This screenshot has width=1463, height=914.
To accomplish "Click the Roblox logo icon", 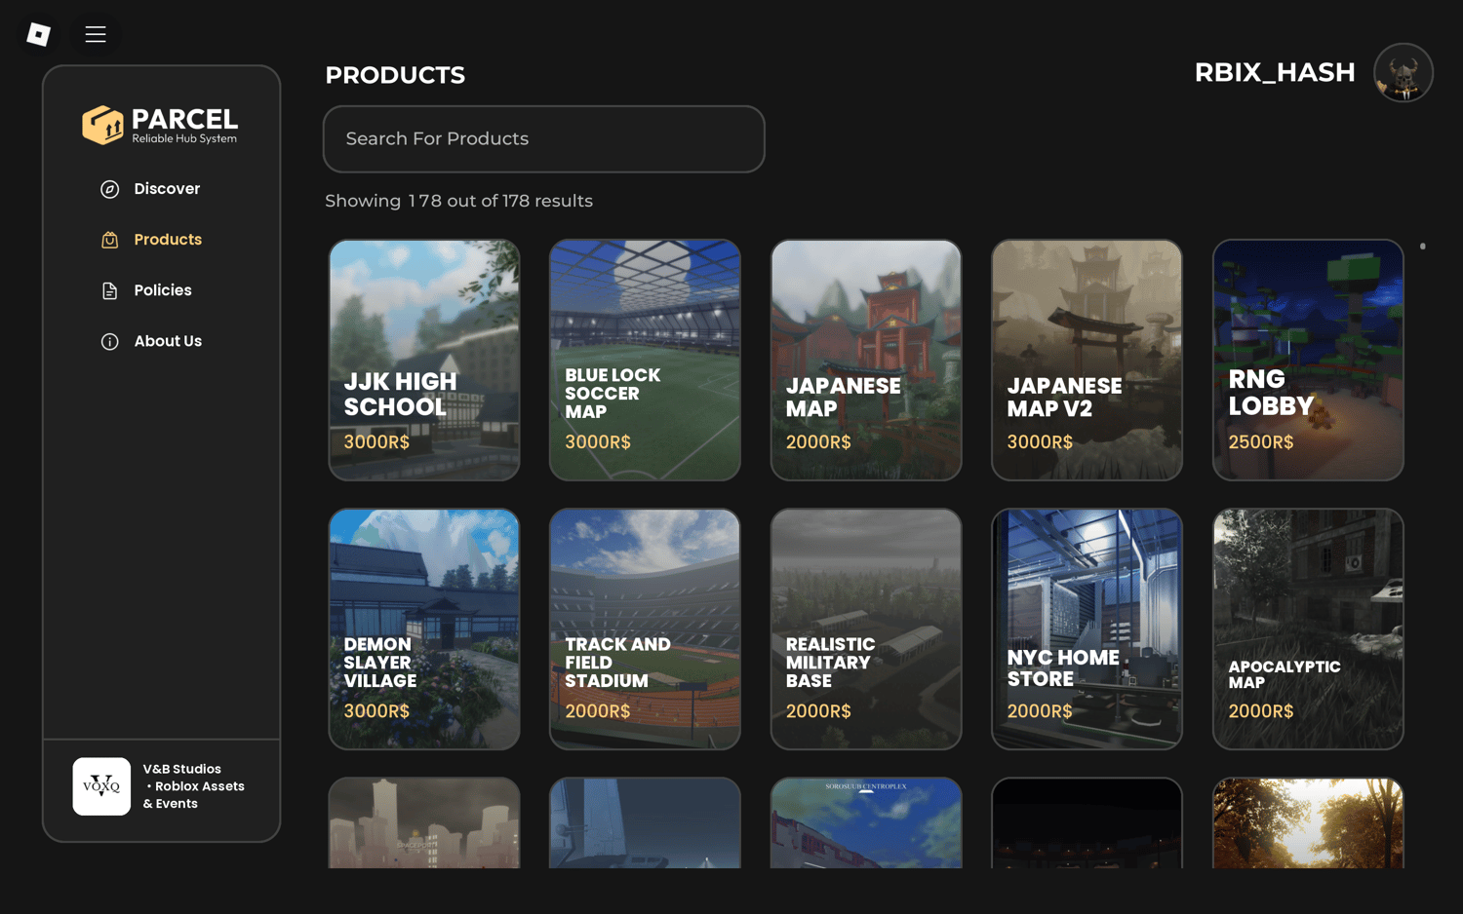I will 38,34.
